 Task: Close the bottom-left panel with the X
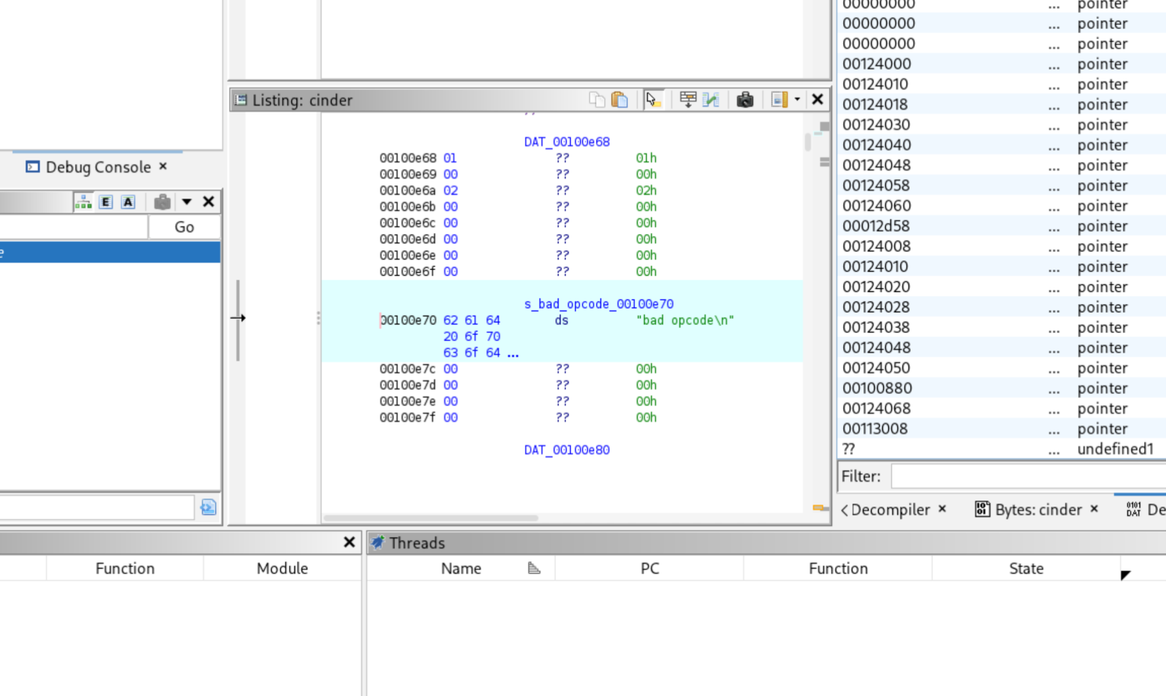coord(349,542)
